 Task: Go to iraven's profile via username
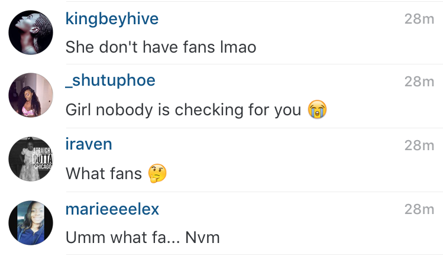[x=89, y=144]
